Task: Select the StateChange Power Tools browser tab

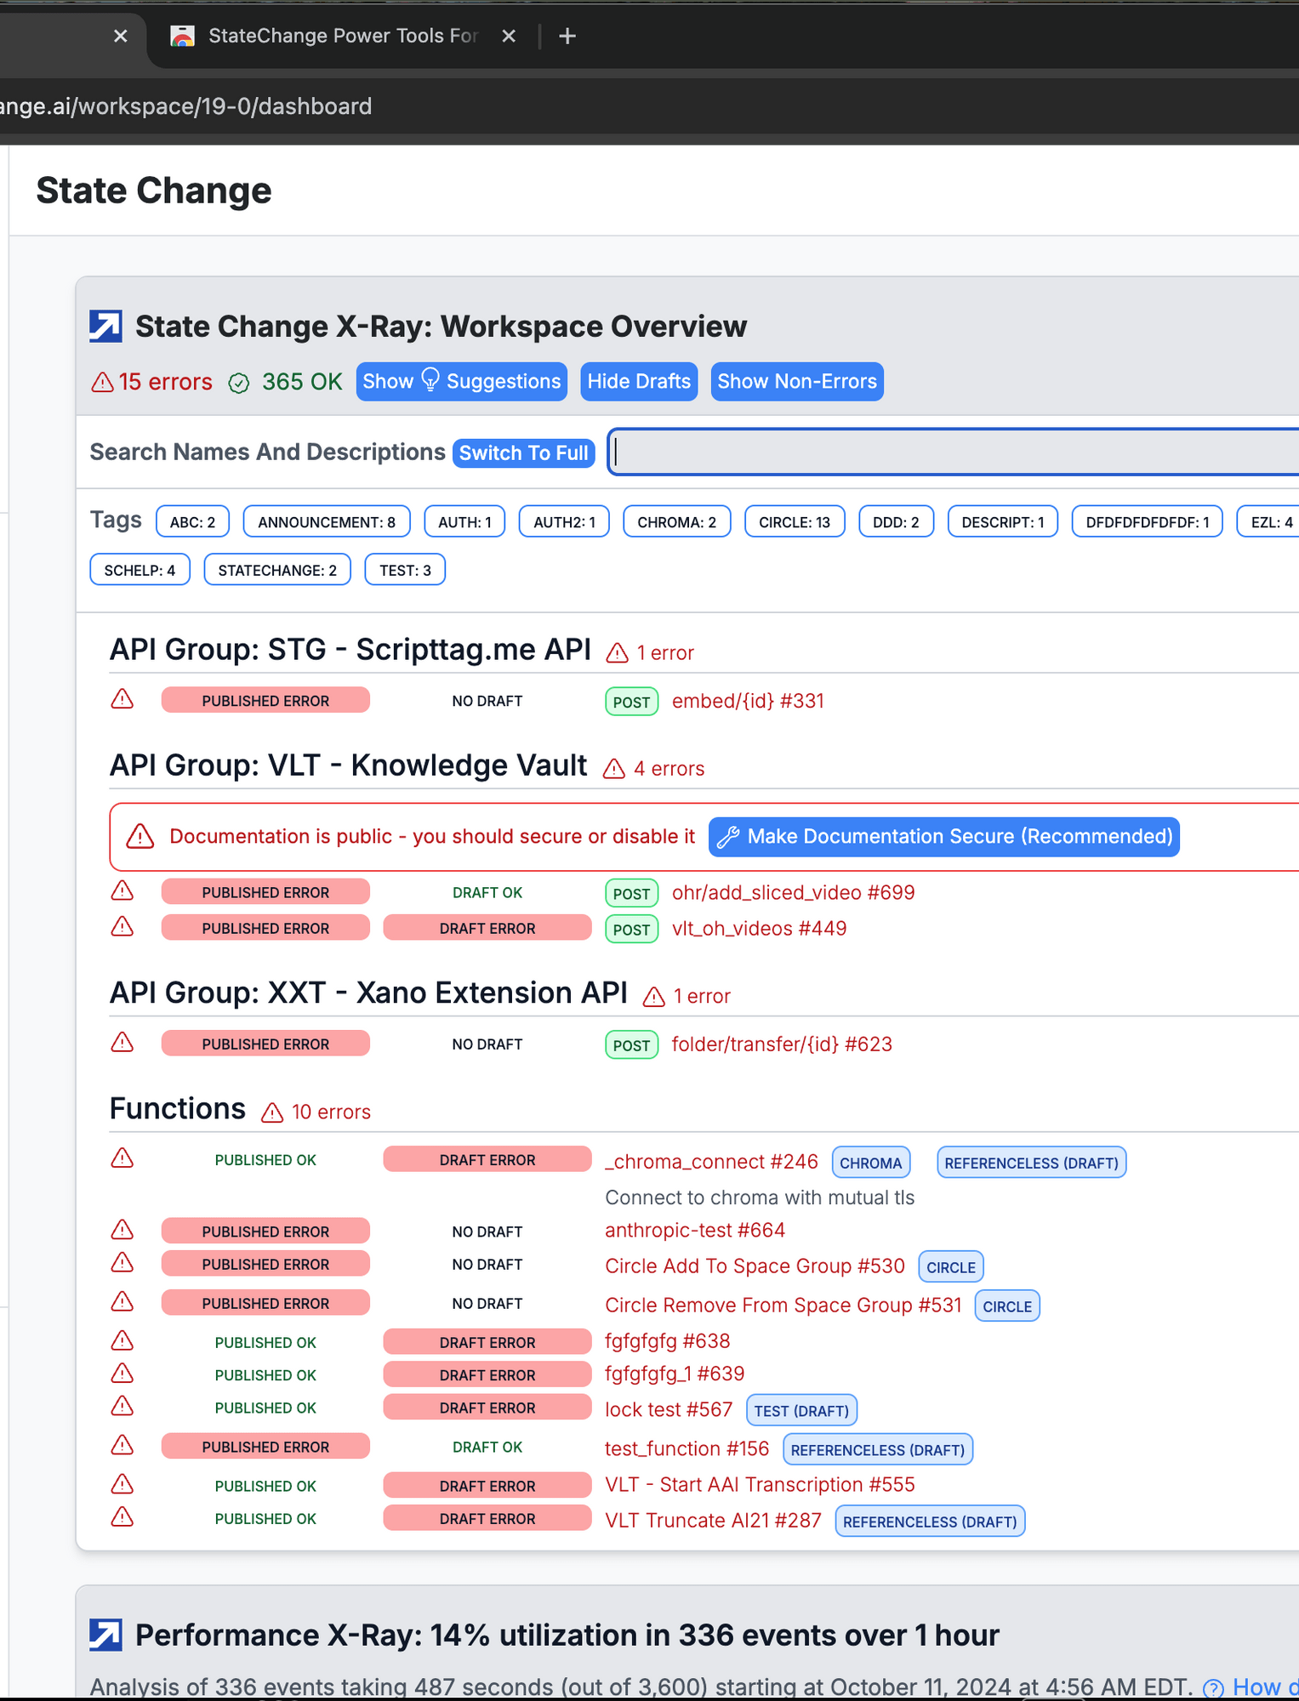Action: click(342, 36)
